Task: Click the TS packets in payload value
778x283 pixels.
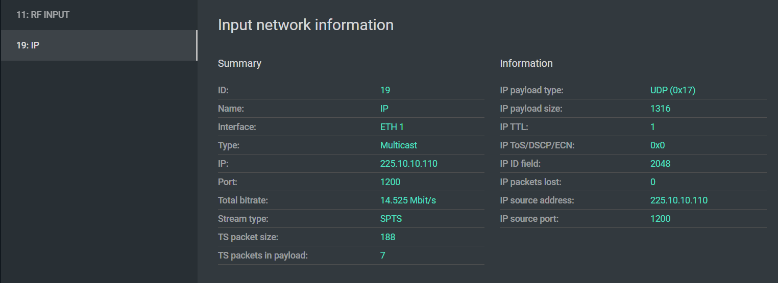Action: 383,255
